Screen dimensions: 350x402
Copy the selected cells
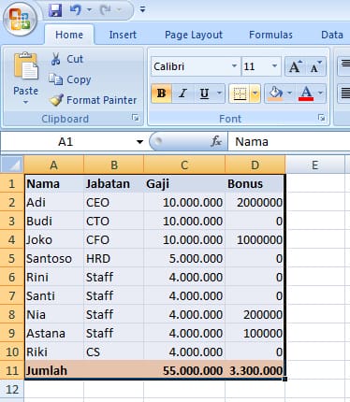coord(70,79)
